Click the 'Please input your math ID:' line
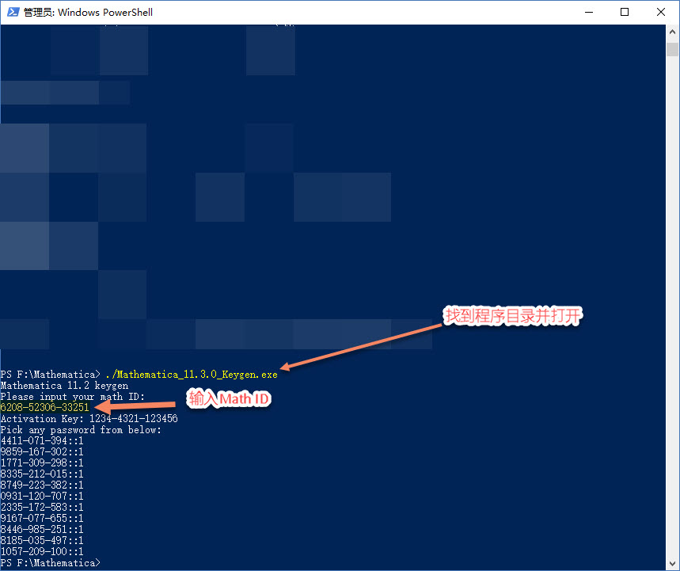 [x=73, y=396]
